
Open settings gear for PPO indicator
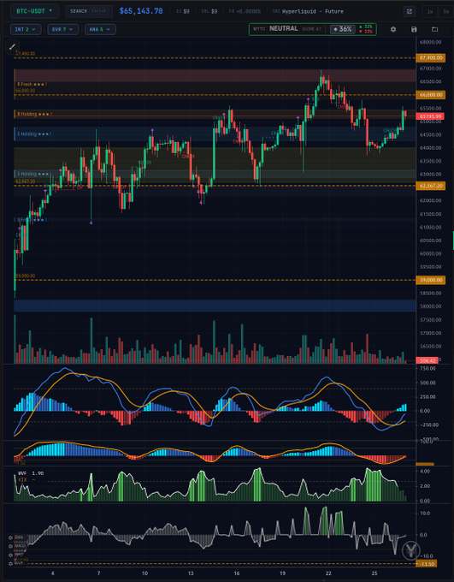pyautogui.click(x=11, y=555)
